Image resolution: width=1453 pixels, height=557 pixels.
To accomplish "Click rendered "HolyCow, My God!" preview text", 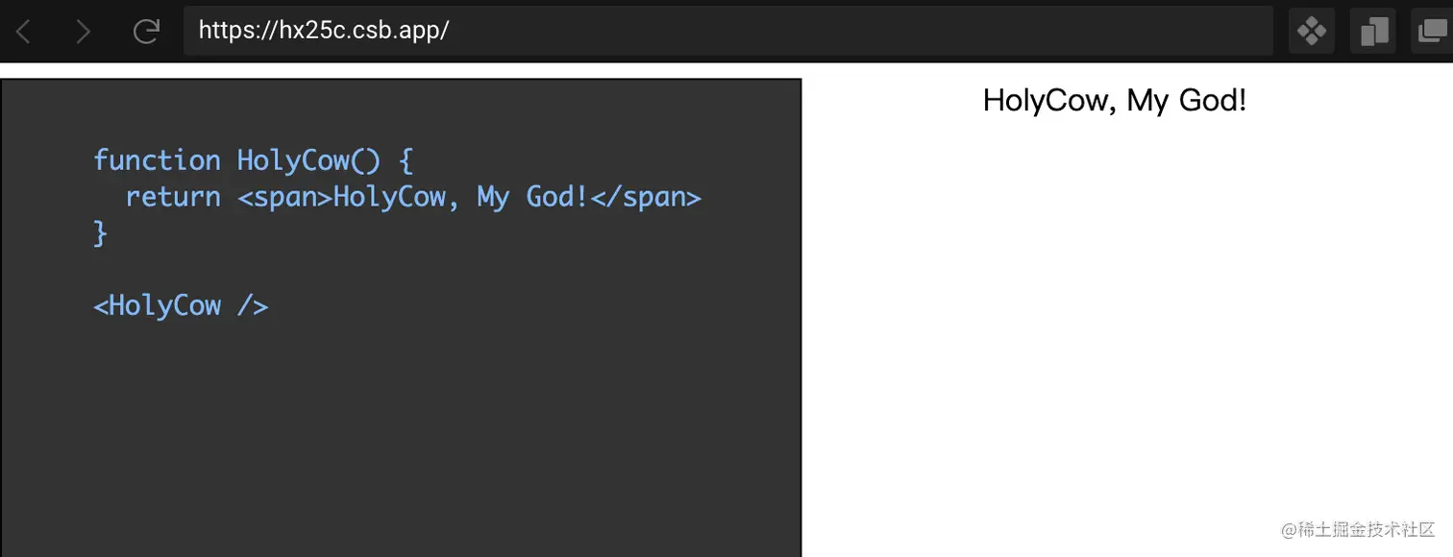I will [x=1115, y=100].
